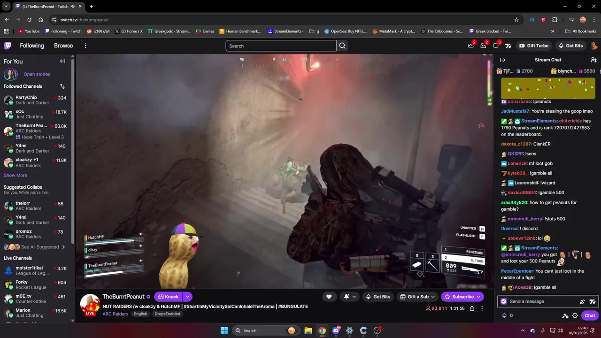Focus Send a message chat input
This screenshot has height=338, width=601.
click(542, 301)
